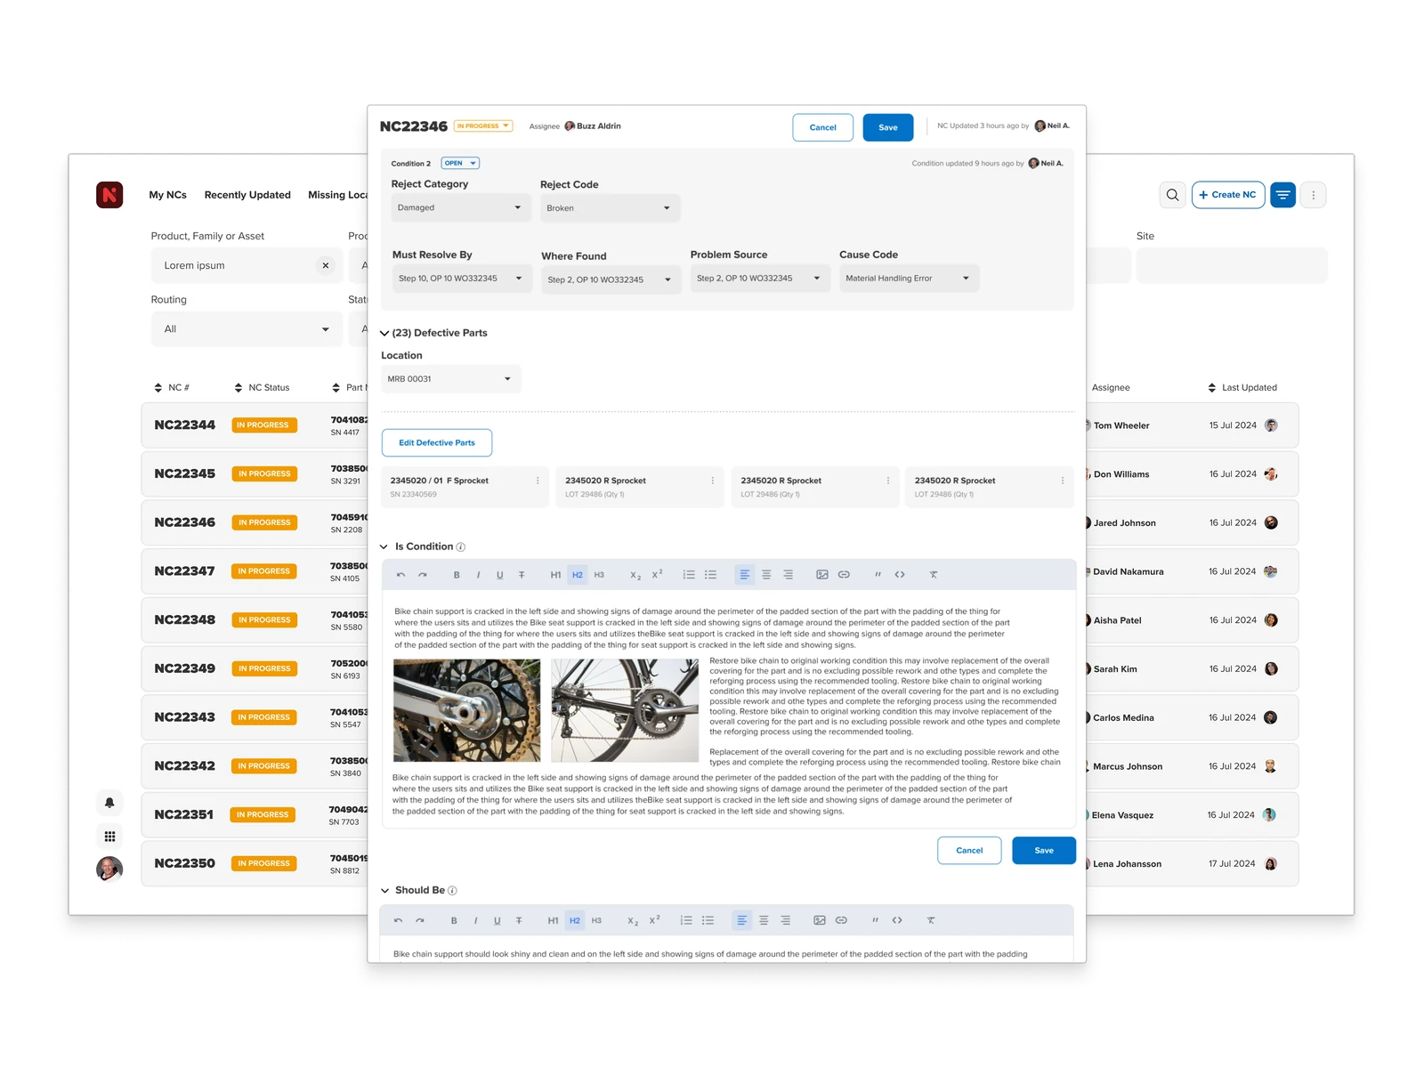
Task: Open the Must Resolve By dropdown
Action: tap(461, 279)
